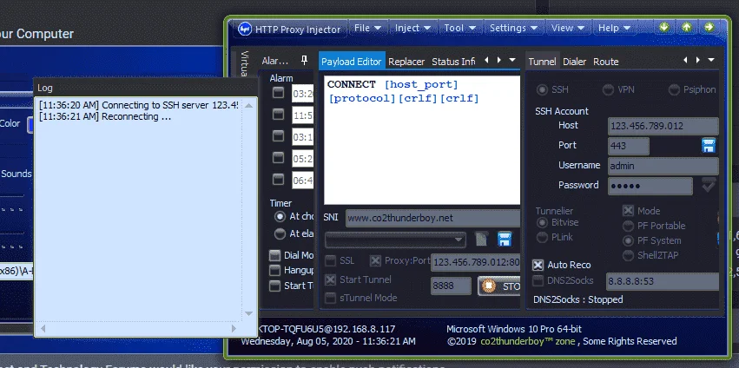Click Log list scroll-down arrow
The width and height of the screenshot is (739, 368).
pyautogui.click(x=248, y=313)
